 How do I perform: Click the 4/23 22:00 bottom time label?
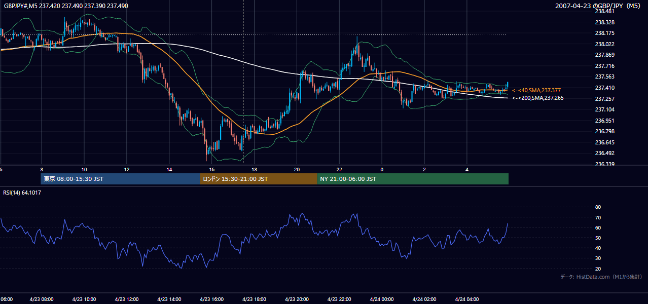[x=340, y=299]
